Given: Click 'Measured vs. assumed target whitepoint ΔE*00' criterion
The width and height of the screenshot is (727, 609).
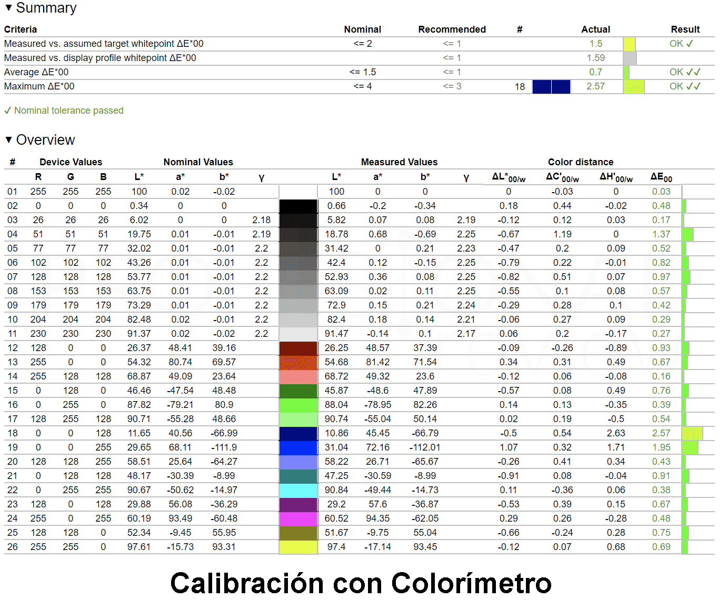Looking at the screenshot, I should [x=104, y=44].
